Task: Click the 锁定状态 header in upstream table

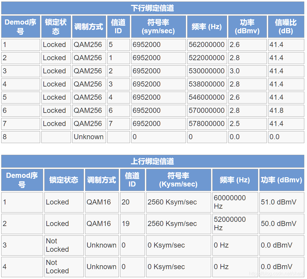Action: click(63, 180)
